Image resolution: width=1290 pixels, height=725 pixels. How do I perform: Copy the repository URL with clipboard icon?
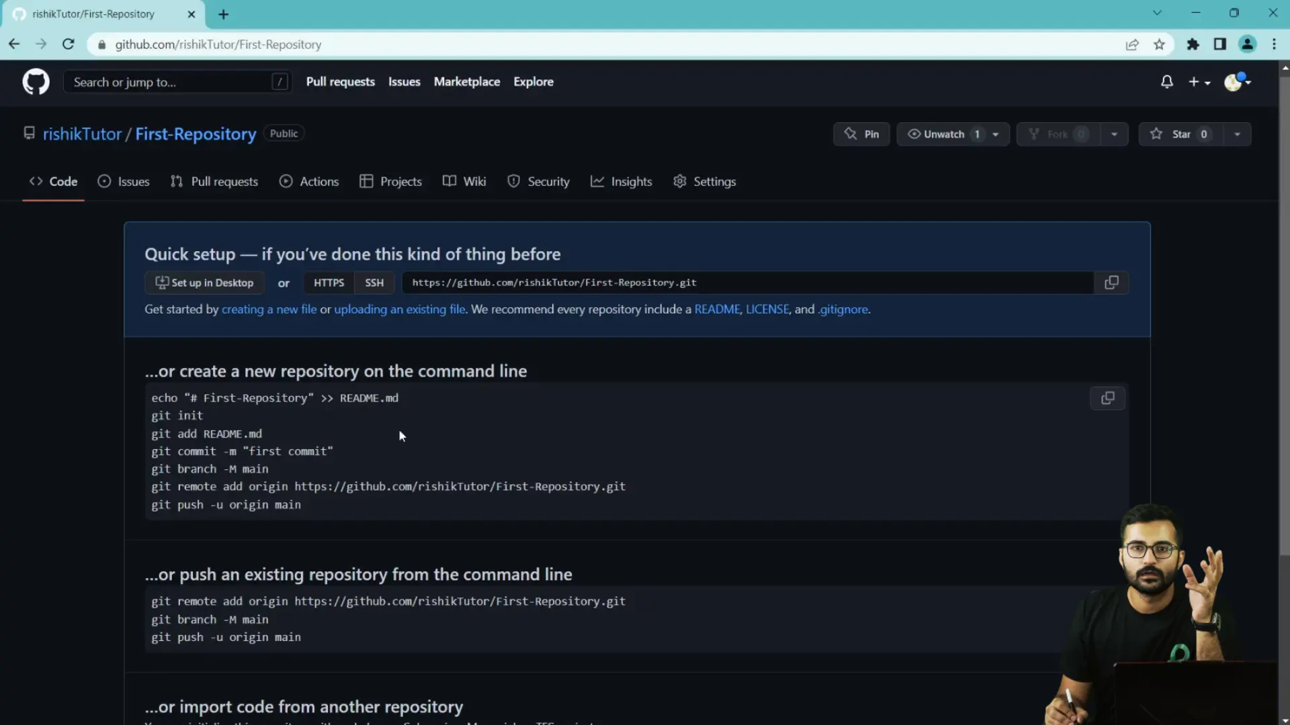click(x=1111, y=283)
